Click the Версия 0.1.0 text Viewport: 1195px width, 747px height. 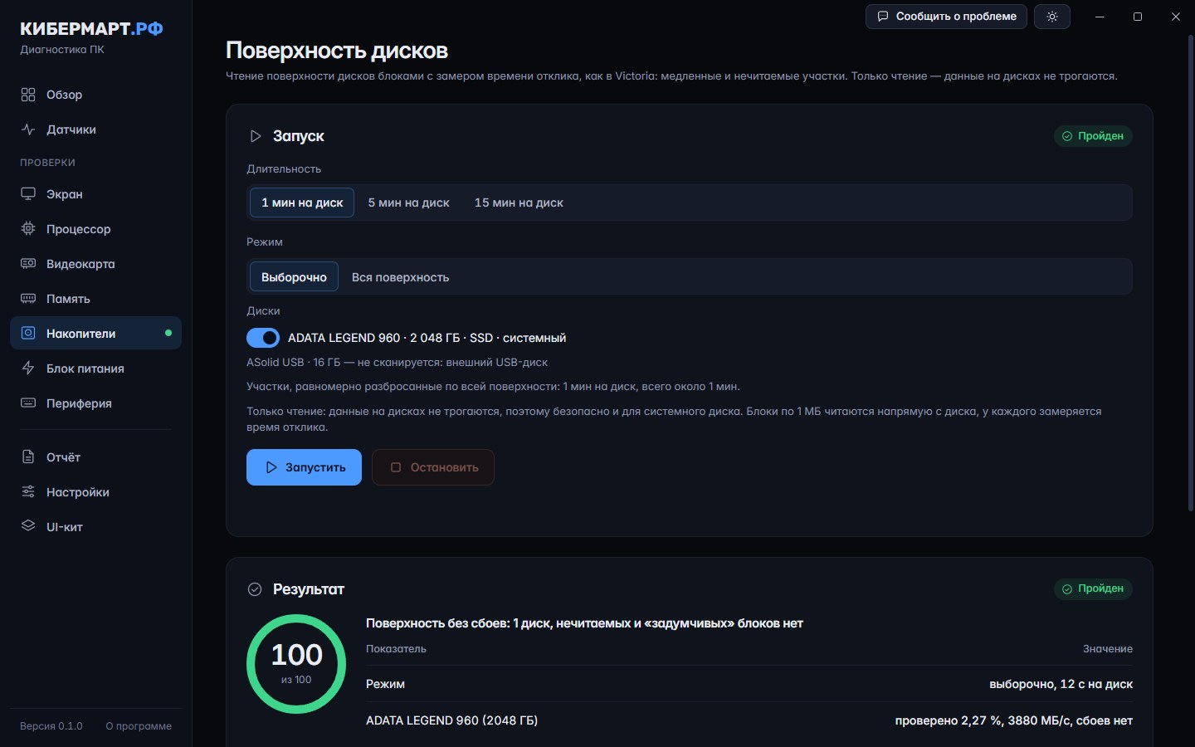tap(51, 726)
